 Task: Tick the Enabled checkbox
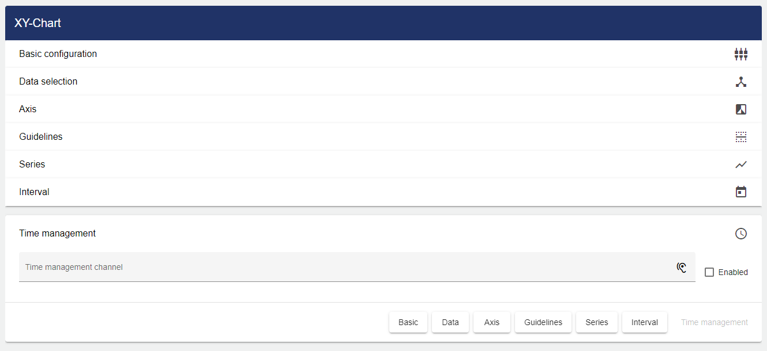[709, 272]
